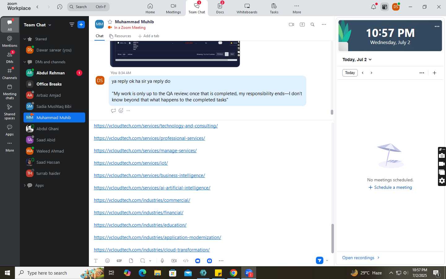Go to the previous calendar day
The image size is (446, 279).
(363, 73)
